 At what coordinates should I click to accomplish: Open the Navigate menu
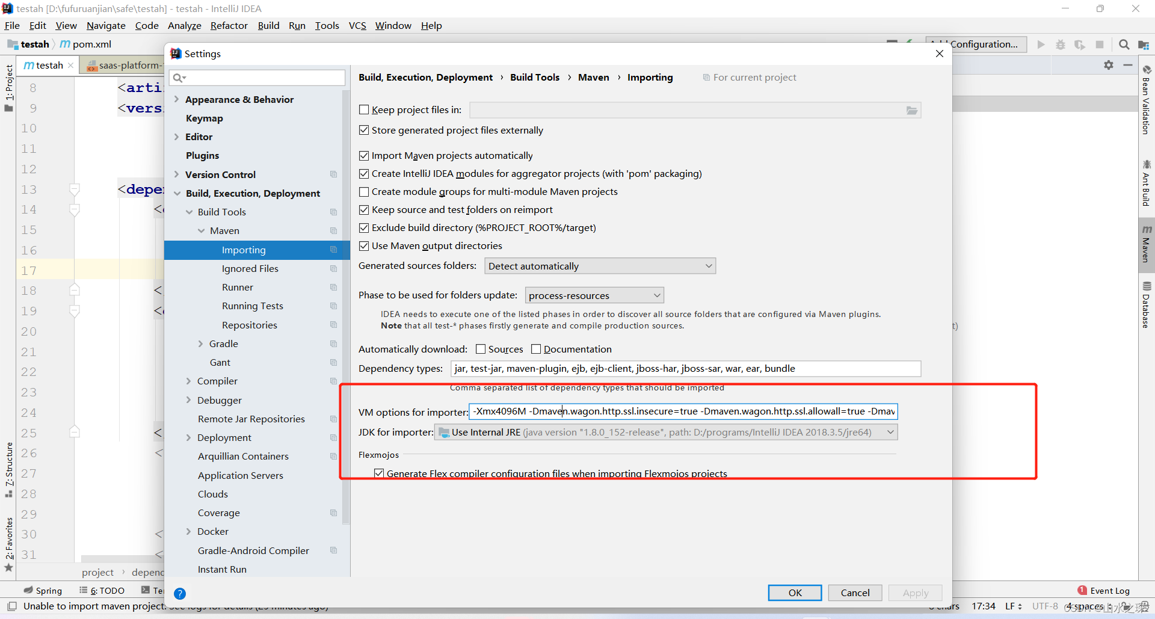pyautogui.click(x=106, y=25)
